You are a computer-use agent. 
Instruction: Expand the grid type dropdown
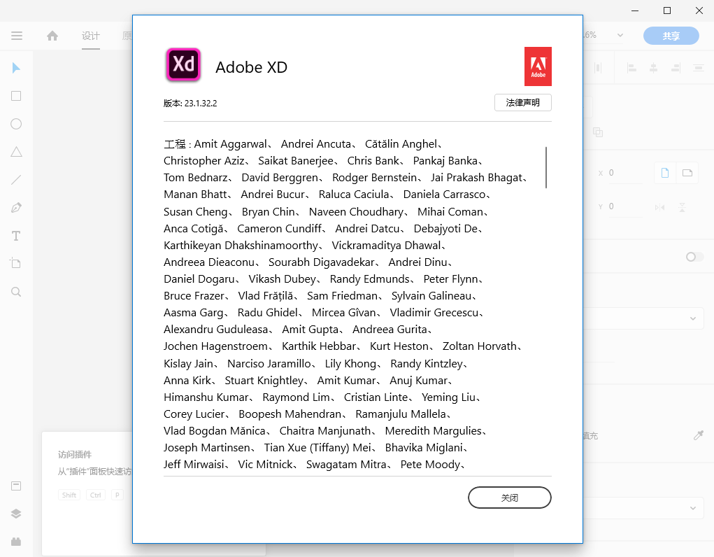pyautogui.click(x=692, y=508)
